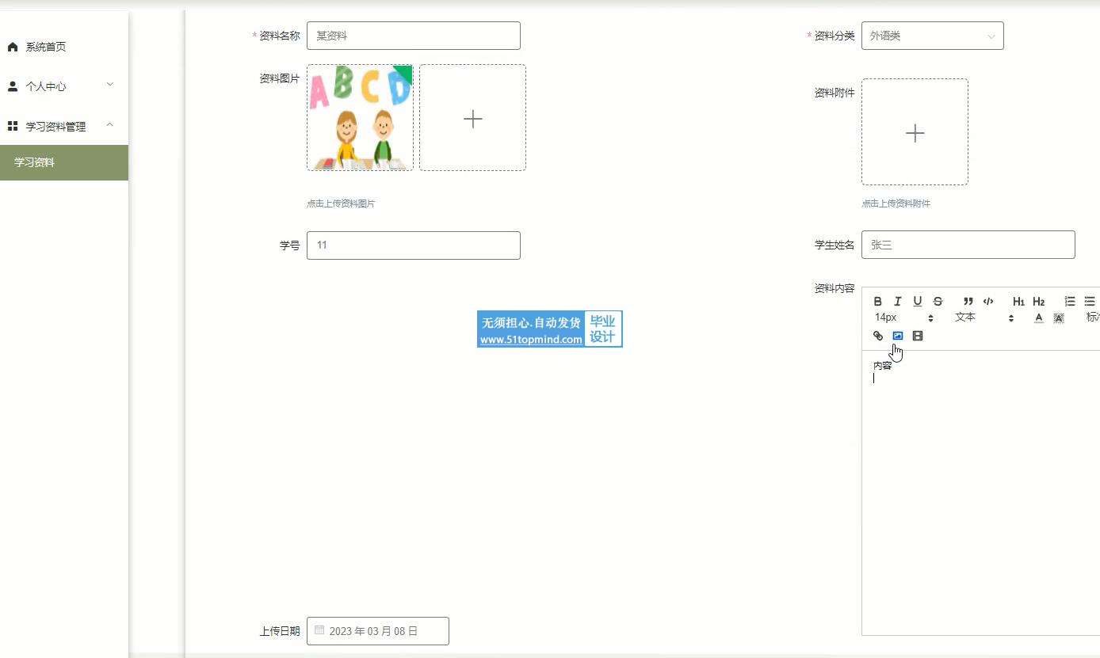
Task: Toggle strikethrough formatting in the editor
Action: (x=938, y=301)
